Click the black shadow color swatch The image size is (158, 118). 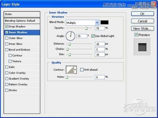[x=104, y=22]
